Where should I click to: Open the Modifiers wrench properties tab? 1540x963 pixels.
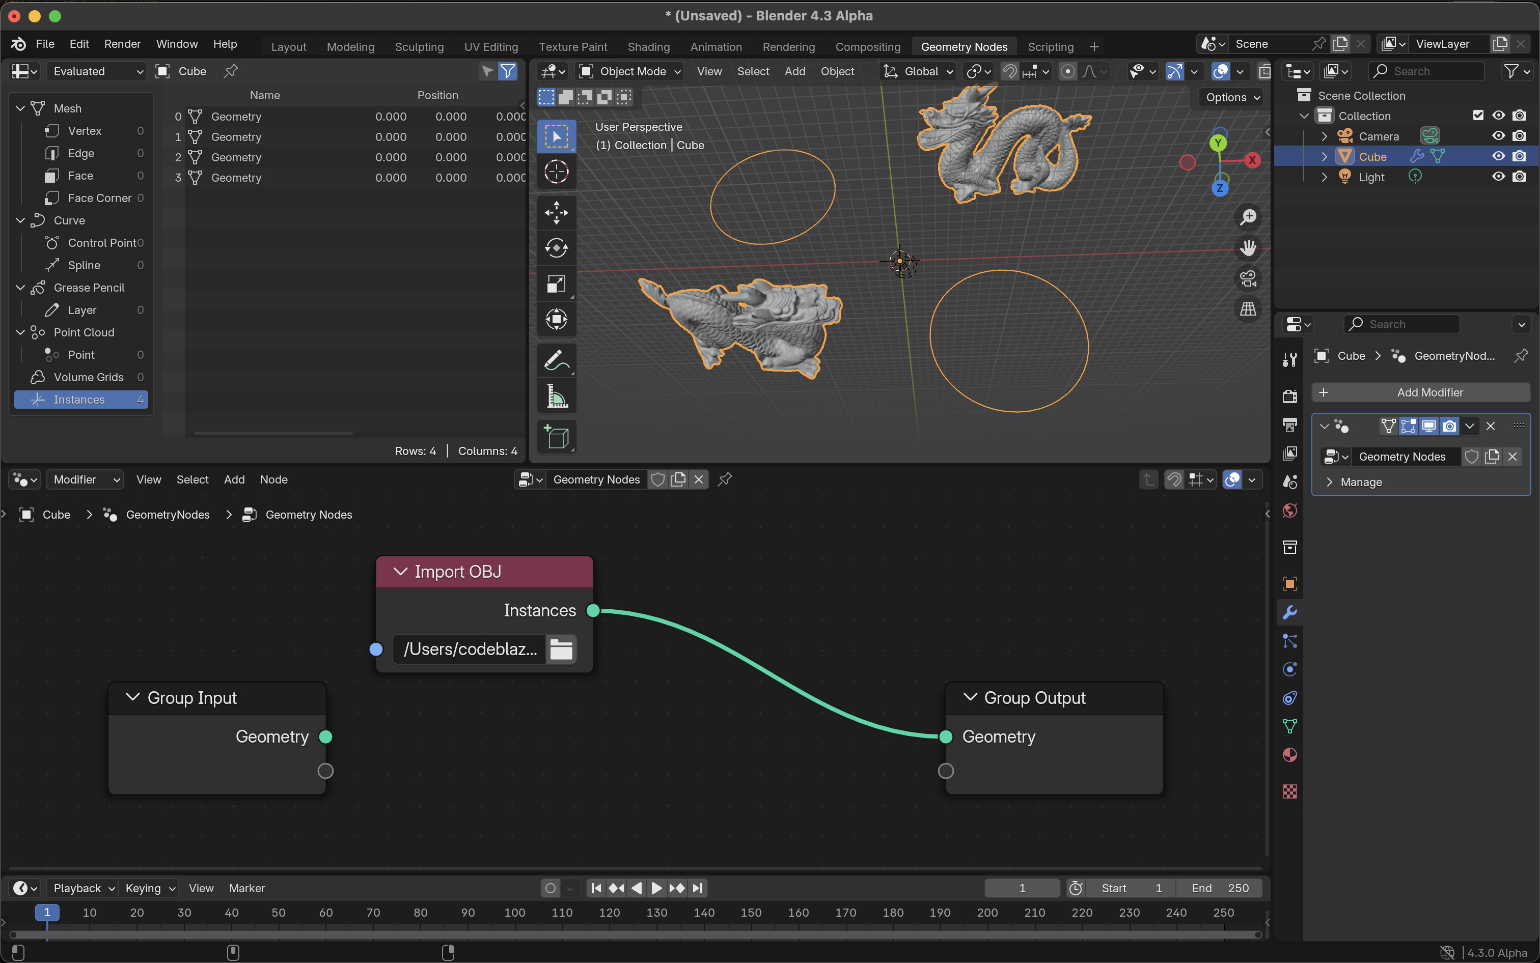(1289, 612)
